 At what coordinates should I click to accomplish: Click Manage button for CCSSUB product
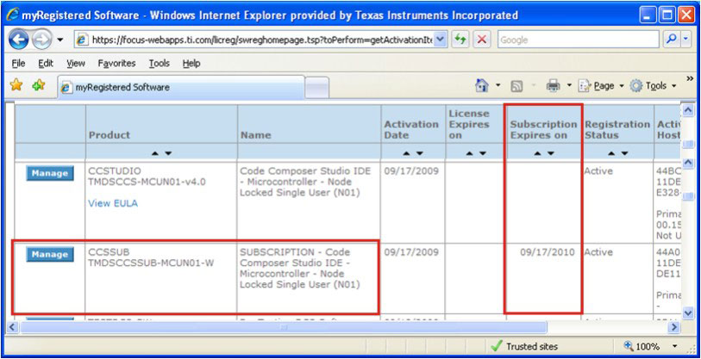coord(49,255)
